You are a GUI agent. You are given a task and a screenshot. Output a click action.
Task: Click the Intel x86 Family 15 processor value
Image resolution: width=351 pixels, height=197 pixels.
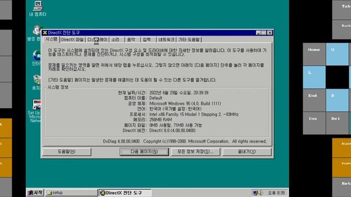[x=194, y=114]
